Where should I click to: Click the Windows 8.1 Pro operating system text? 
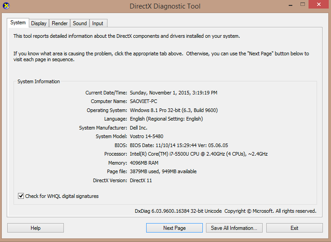coord(174,110)
